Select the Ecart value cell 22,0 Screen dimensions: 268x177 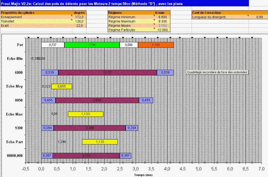click(x=79, y=25)
